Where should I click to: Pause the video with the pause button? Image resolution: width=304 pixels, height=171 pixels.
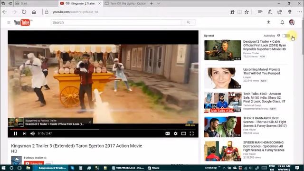coord(16,133)
